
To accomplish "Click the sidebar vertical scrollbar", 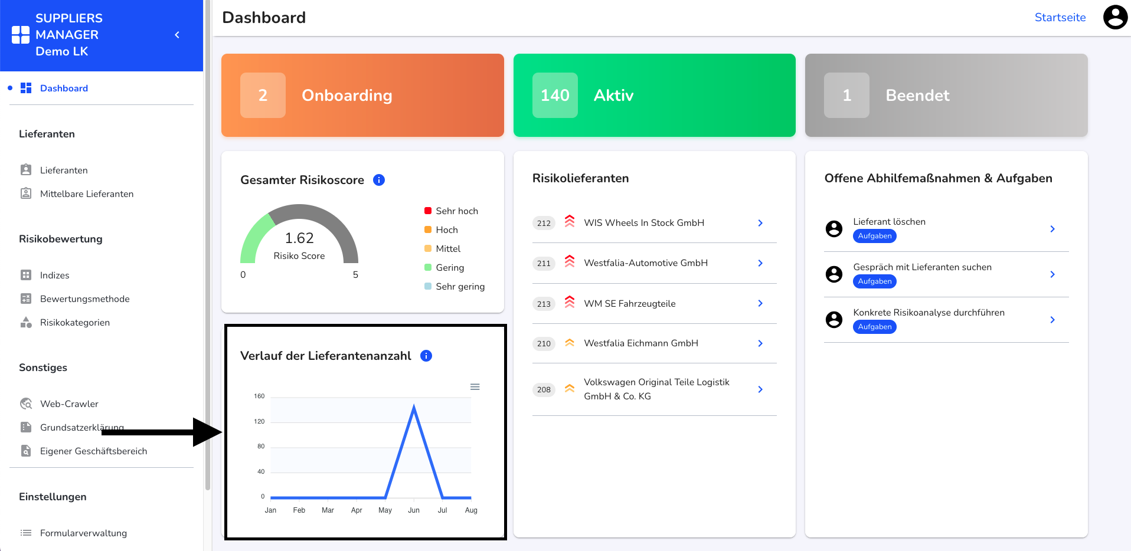I will [207, 245].
